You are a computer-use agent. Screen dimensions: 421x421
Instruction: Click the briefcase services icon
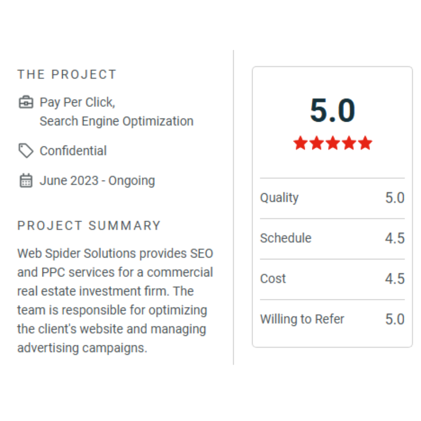tap(26, 102)
